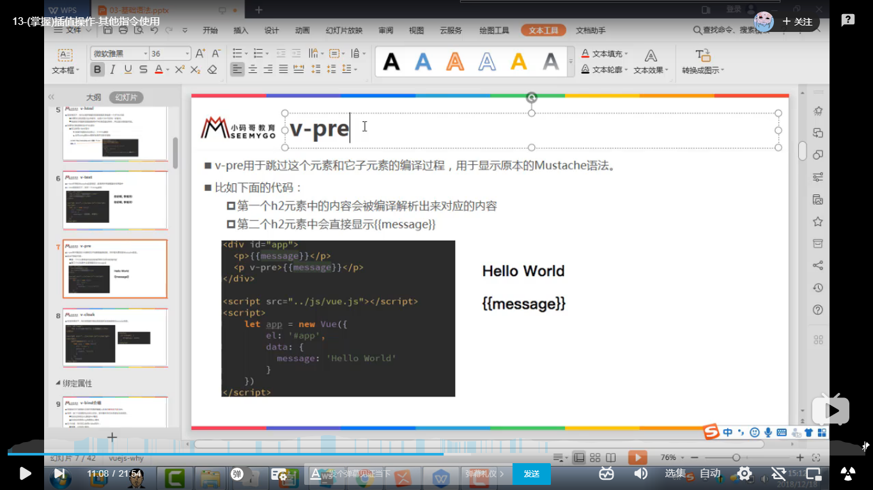The height and width of the screenshot is (490, 873).
Task: Apply the yellow text preset style A
Action: pyautogui.click(x=519, y=61)
